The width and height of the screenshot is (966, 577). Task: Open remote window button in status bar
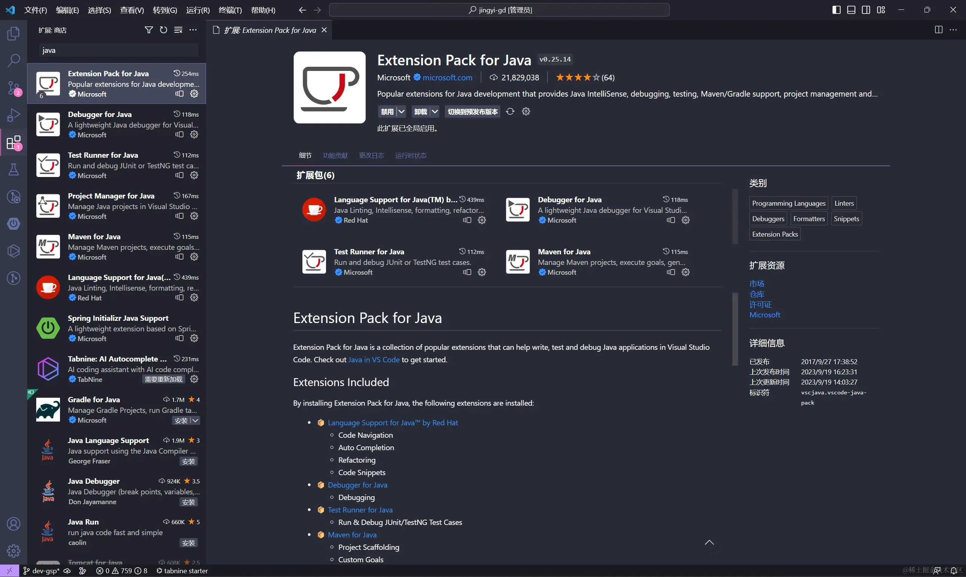coord(9,571)
